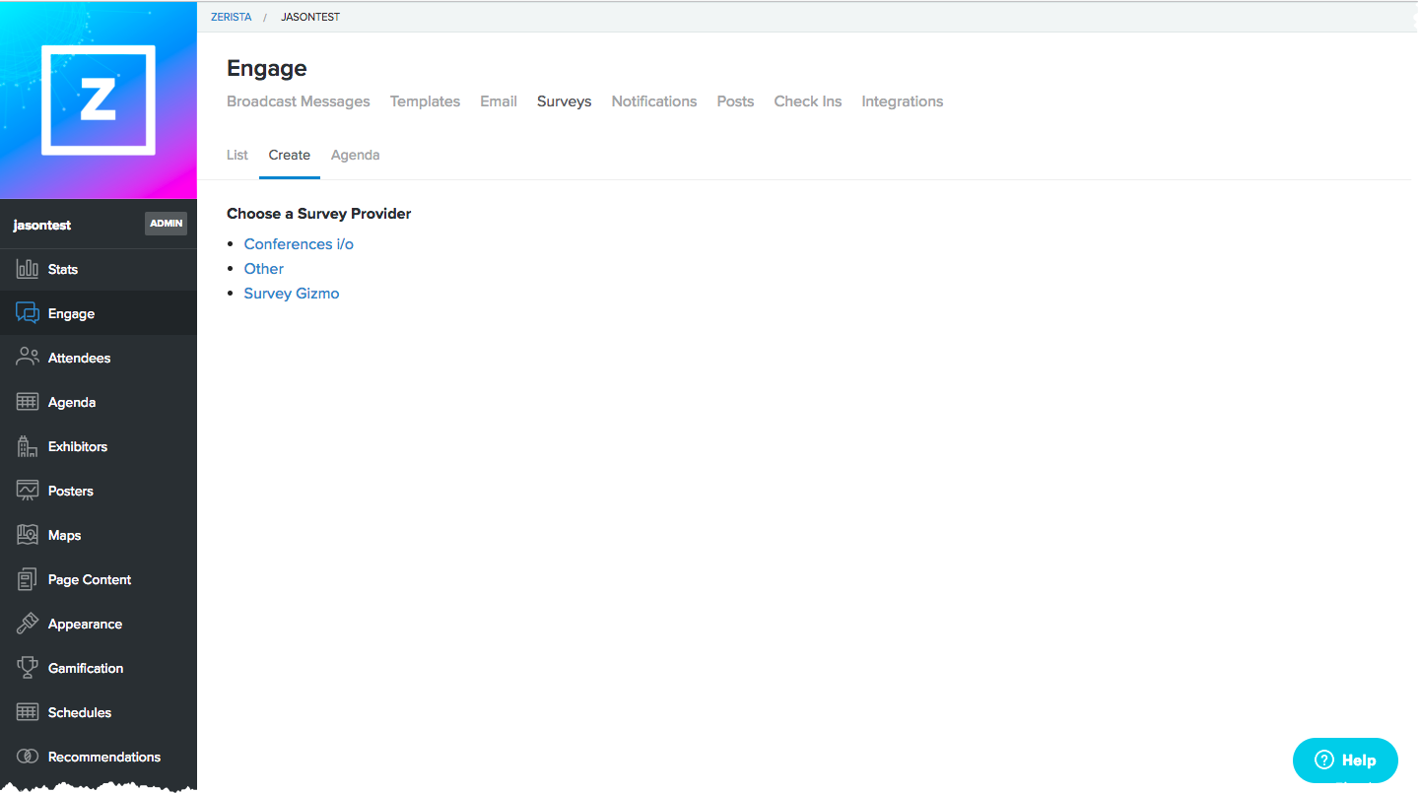Open the Check Ins tab
Viewport: 1419px width, 793px height.
(x=808, y=101)
